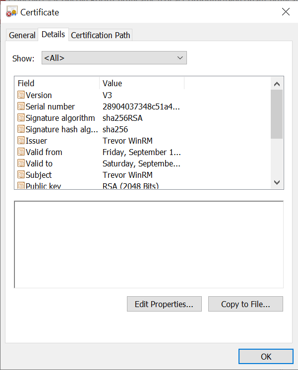Select the Issuer row label
Image resolution: width=298 pixels, height=370 pixels.
36,141
